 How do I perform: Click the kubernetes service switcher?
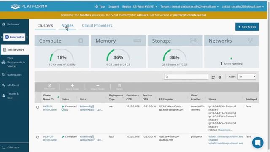(x=14, y=37)
